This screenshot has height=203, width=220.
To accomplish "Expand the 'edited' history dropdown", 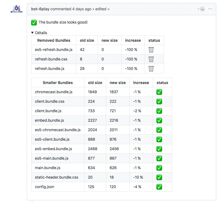I will click(102, 9).
